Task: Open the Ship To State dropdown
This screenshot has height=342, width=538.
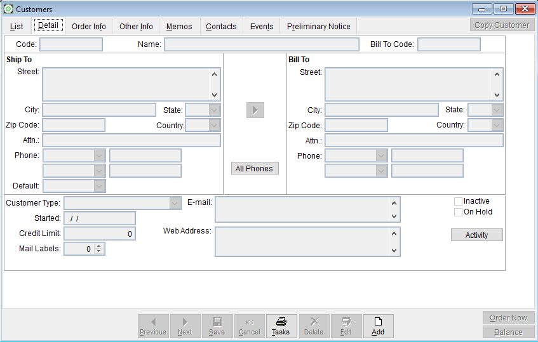Action: pos(214,110)
